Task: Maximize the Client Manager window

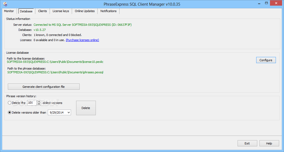Action: [x=266, y=3]
